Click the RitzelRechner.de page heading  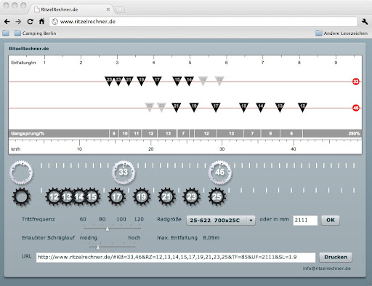(x=29, y=49)
